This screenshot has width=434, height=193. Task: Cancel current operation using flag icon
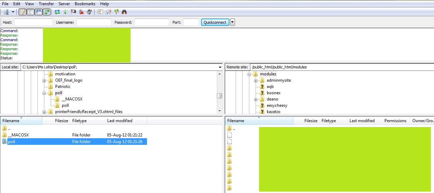73,12
